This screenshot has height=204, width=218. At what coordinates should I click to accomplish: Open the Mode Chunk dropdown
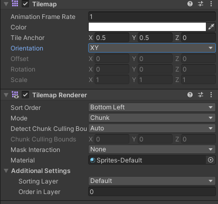[x=152, y=118]
